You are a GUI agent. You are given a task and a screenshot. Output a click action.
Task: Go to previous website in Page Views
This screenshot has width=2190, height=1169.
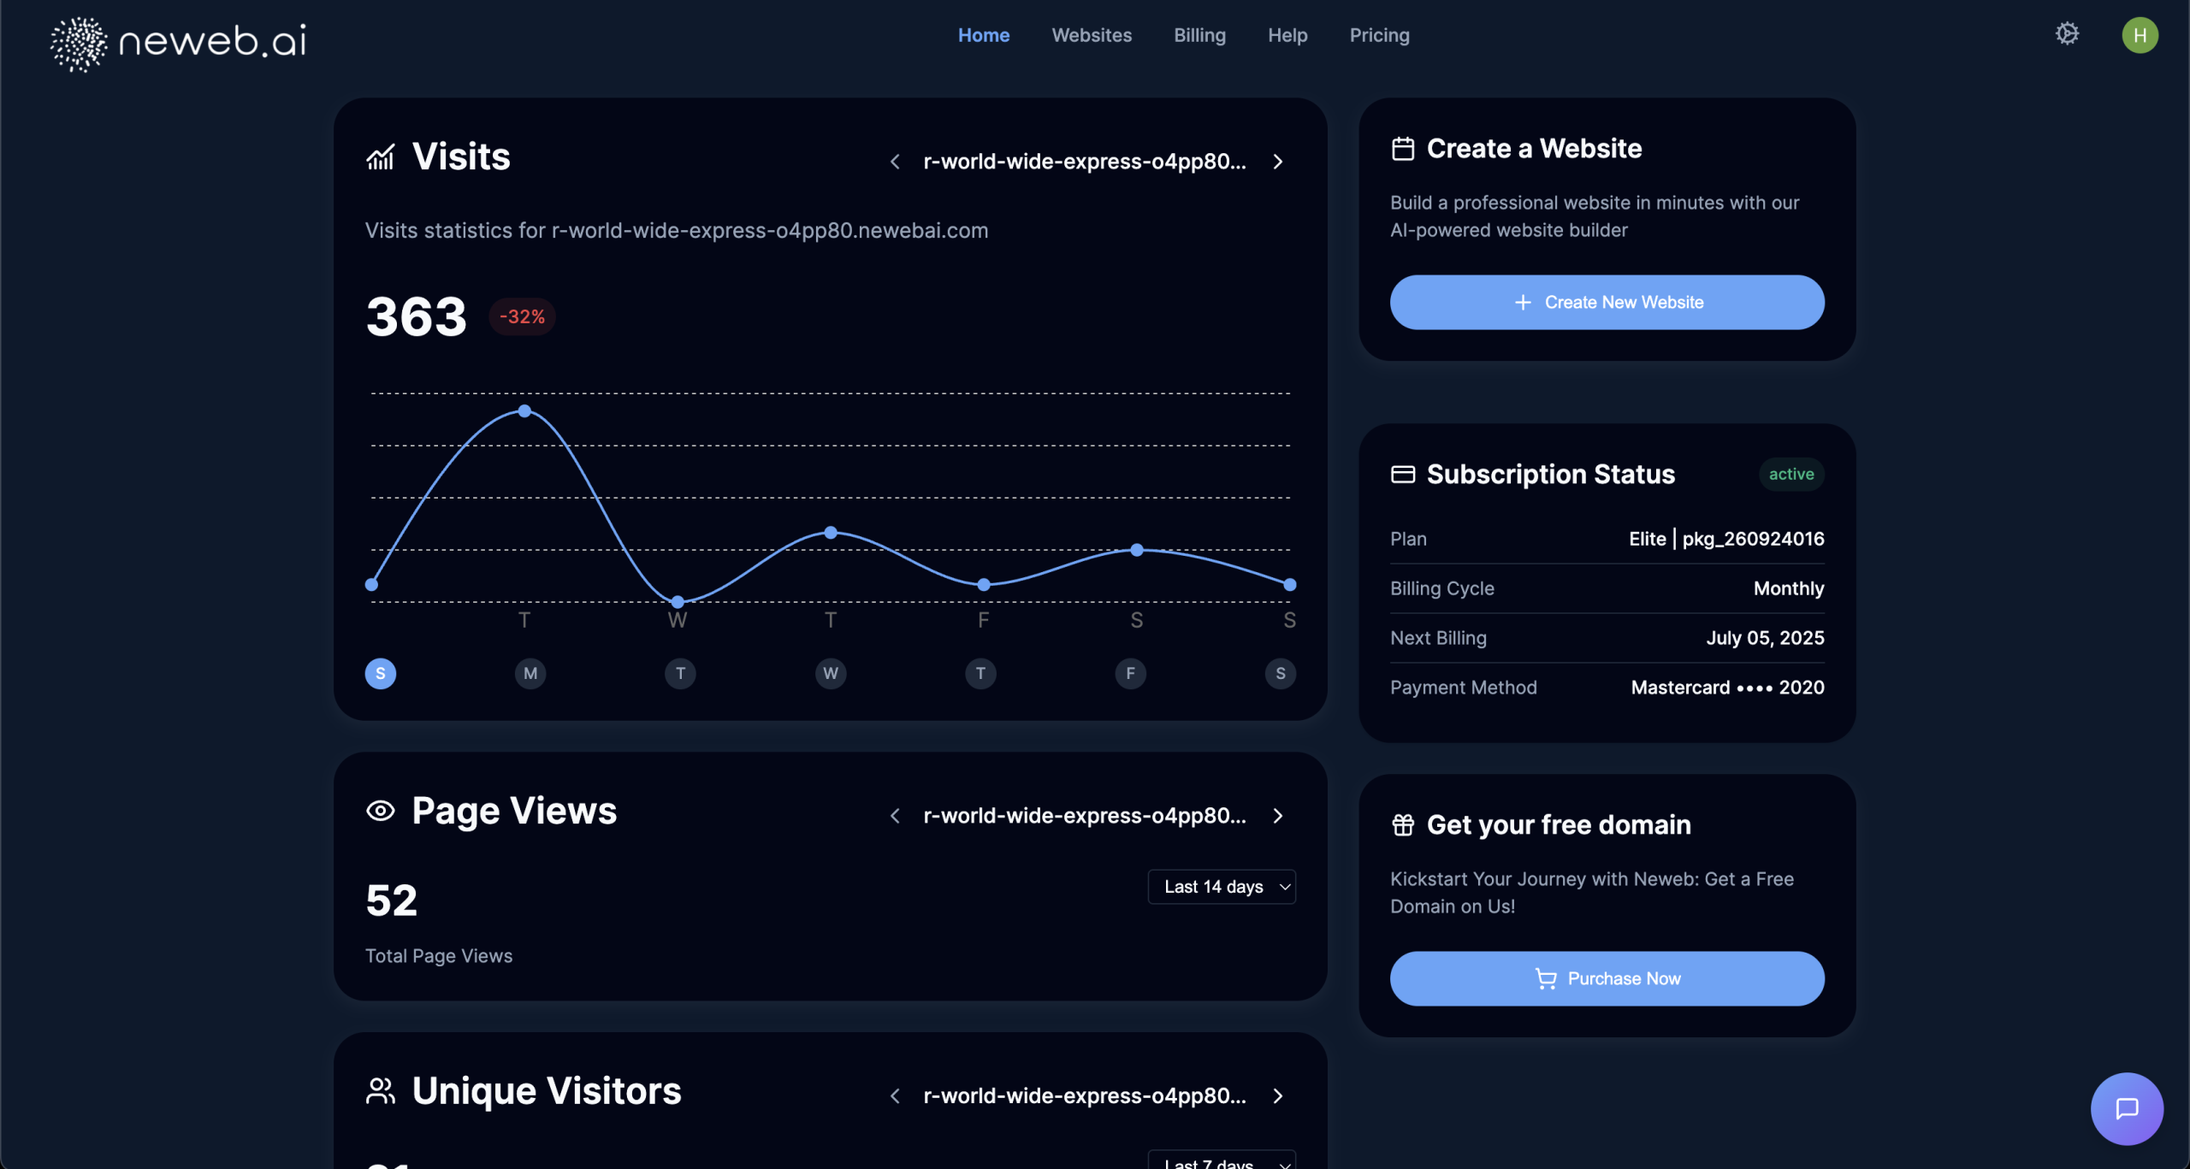click(895, 816)
